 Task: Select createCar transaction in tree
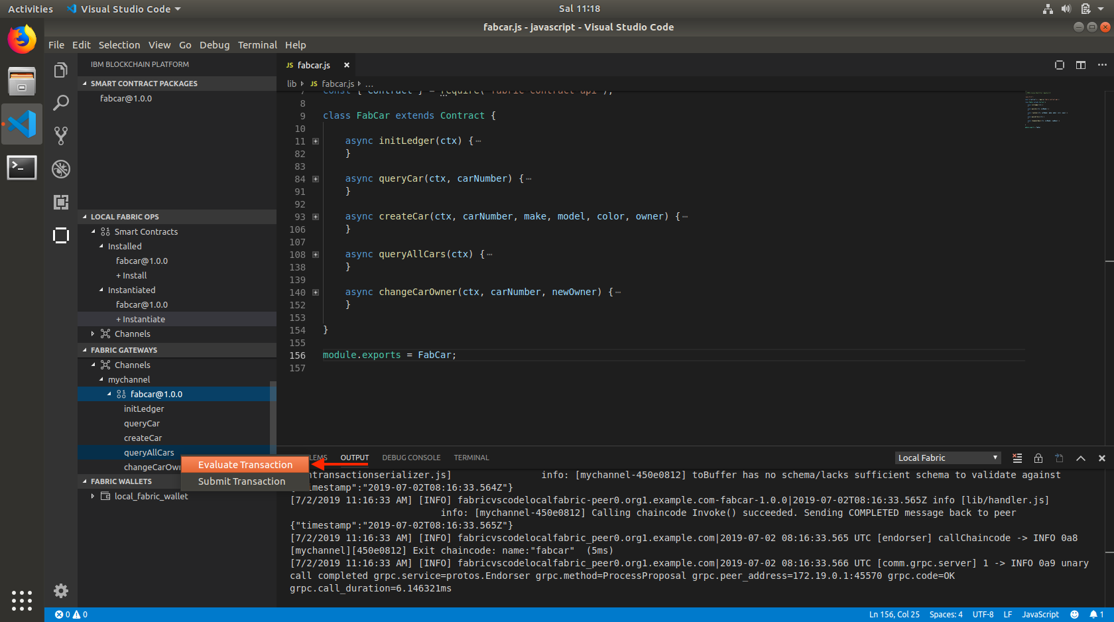(x=143, y=438)
